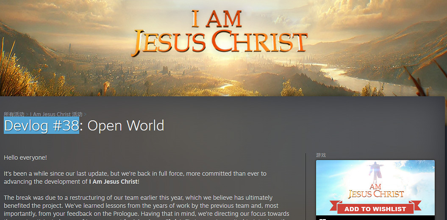The image size is (447, 220).
Task: Click the bold I Am Jesus Christ text in the paragraph
Action: click(x=113, y=182)
